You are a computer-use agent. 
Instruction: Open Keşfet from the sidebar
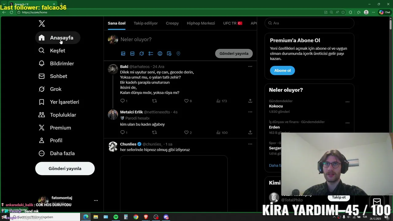[x=52, y=51]
